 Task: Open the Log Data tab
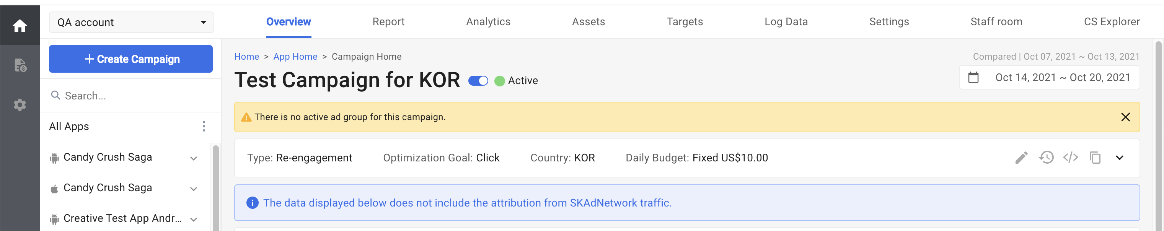786,22
